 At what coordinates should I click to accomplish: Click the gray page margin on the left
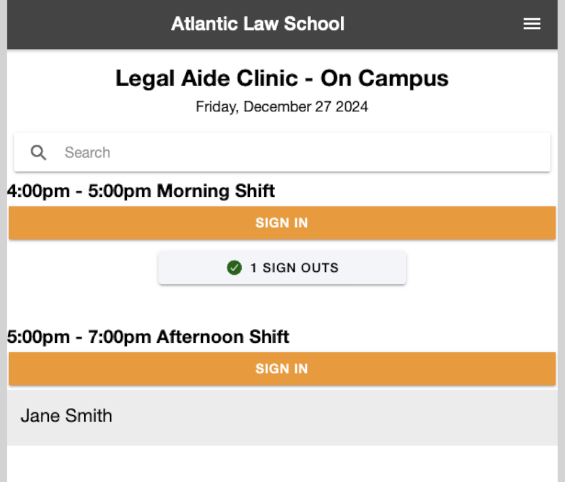3,272
